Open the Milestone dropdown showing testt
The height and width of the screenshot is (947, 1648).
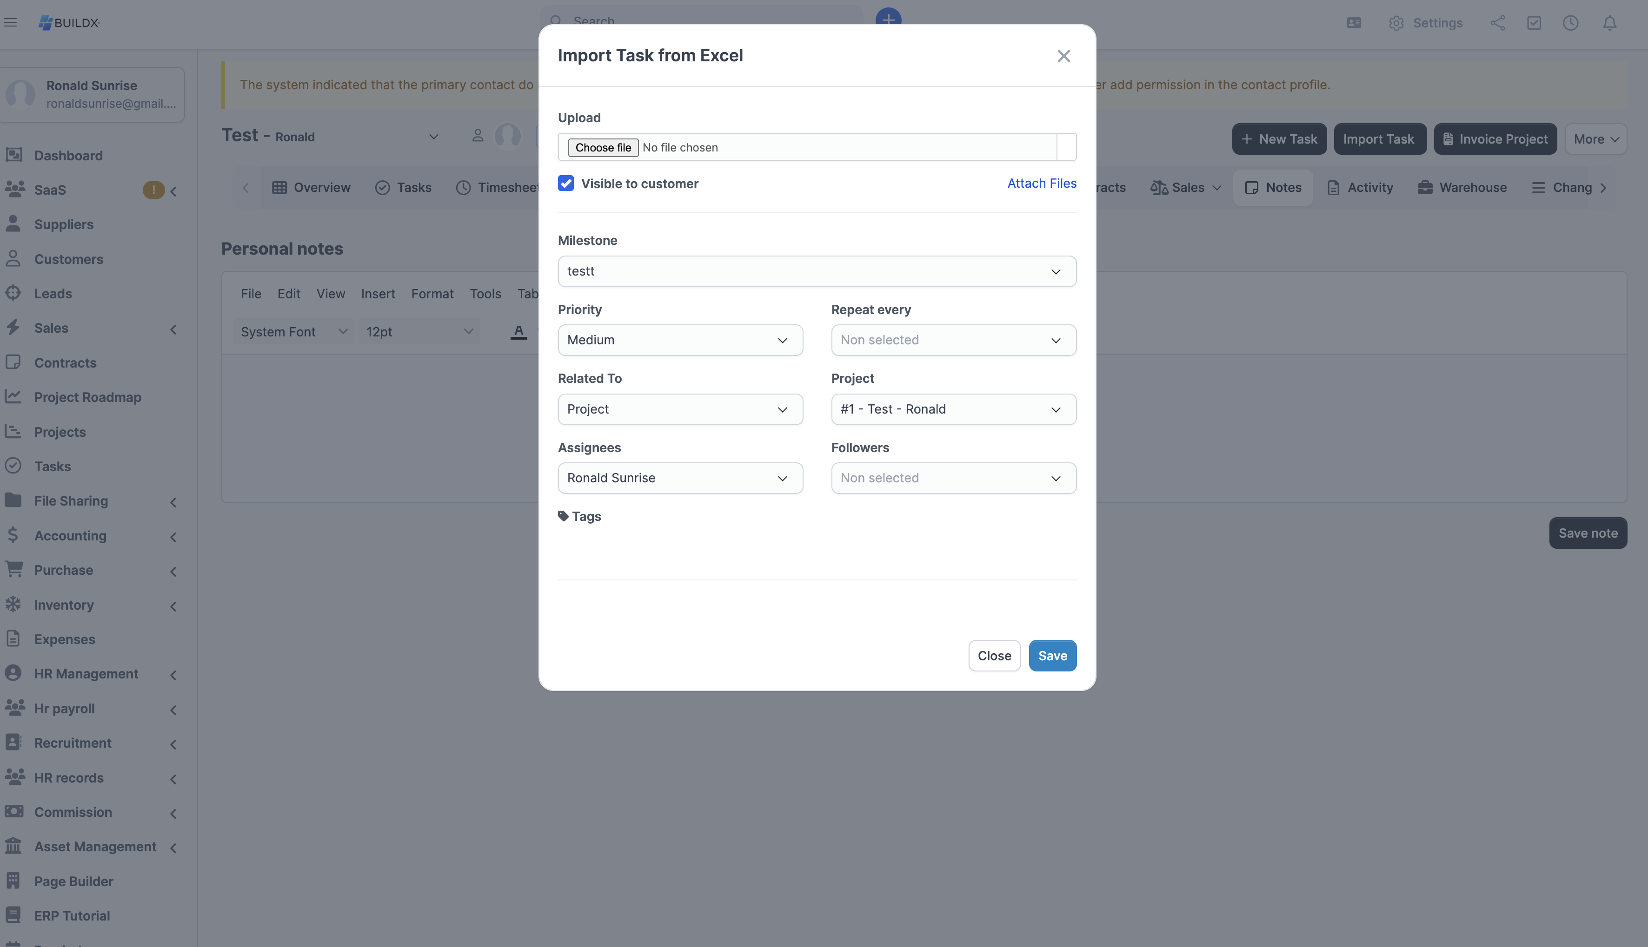[817, 271]
